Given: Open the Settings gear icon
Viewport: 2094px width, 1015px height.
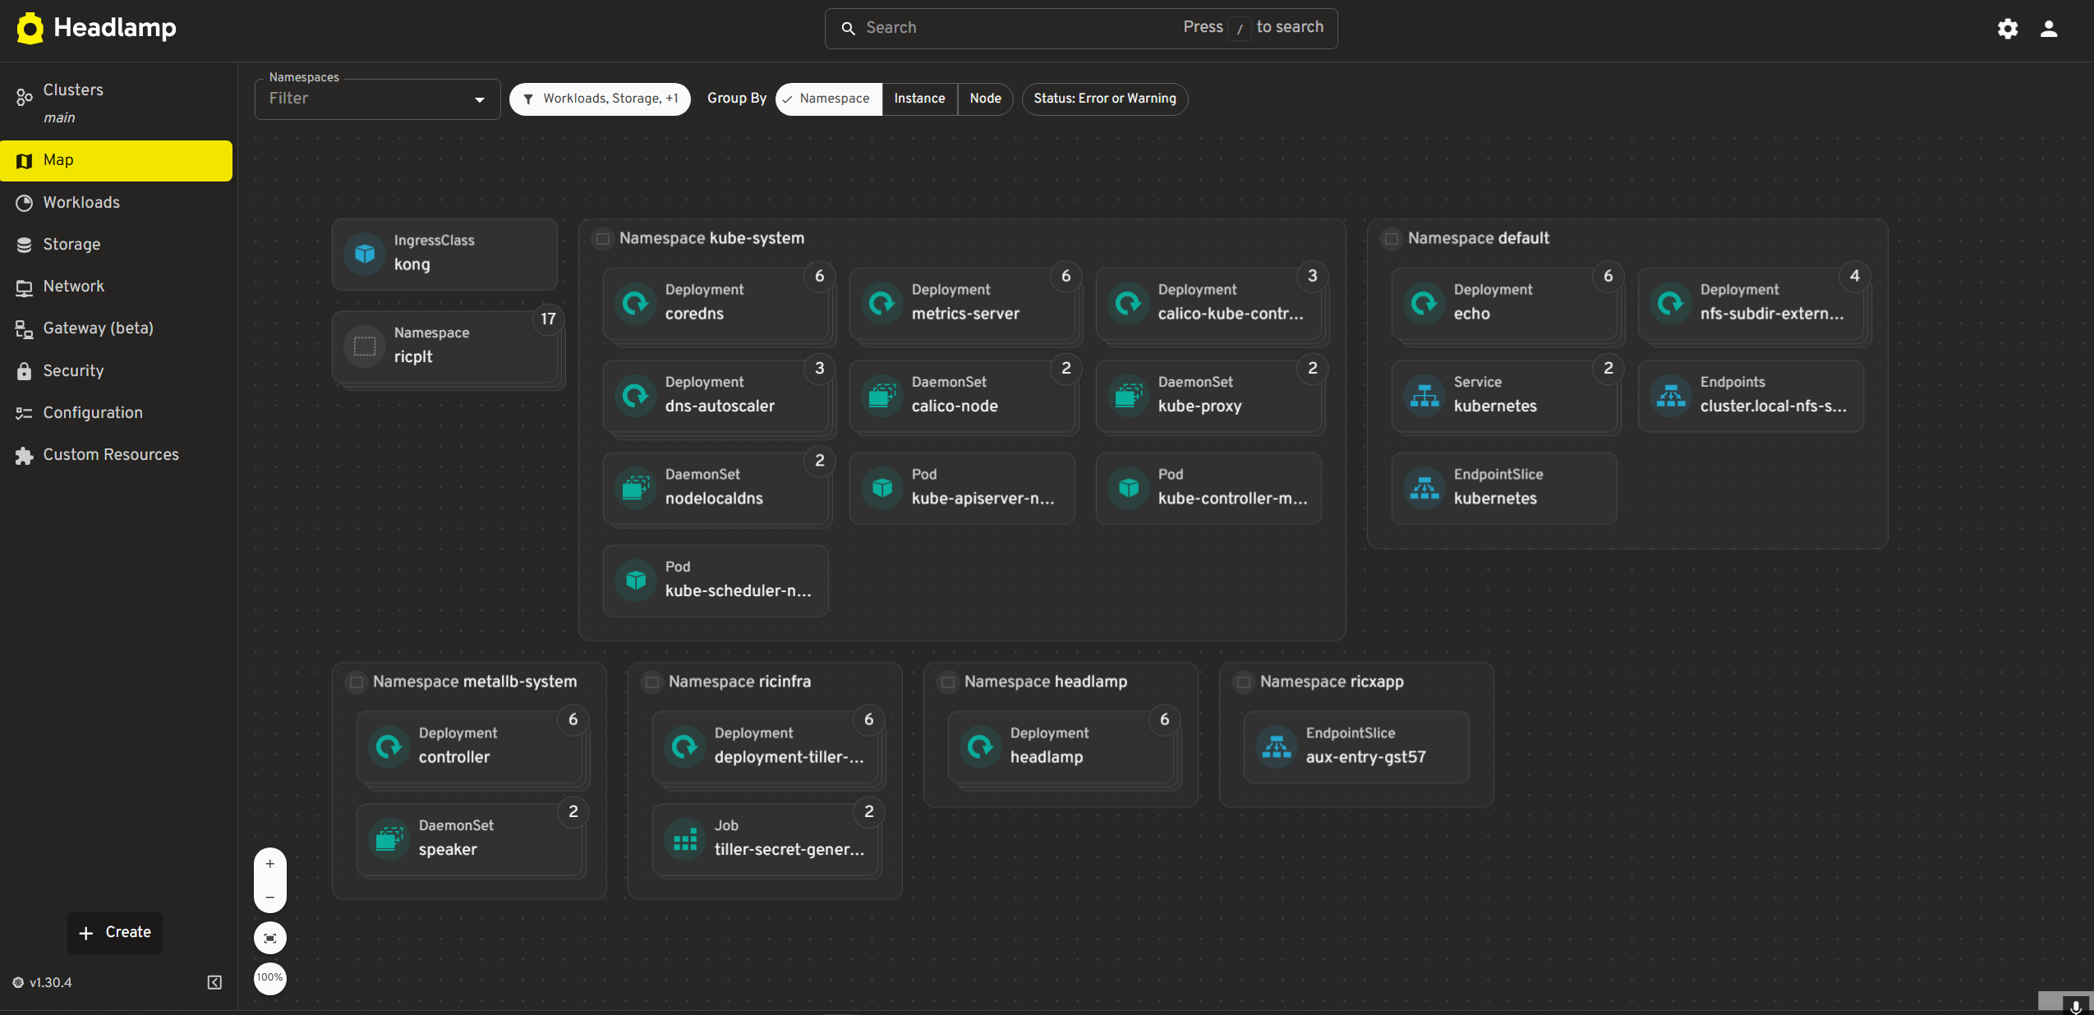Looking at the screenshot, I should [x=2008, y=29].
